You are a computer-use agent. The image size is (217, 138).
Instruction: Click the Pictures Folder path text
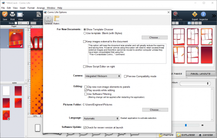click(97, 105)
